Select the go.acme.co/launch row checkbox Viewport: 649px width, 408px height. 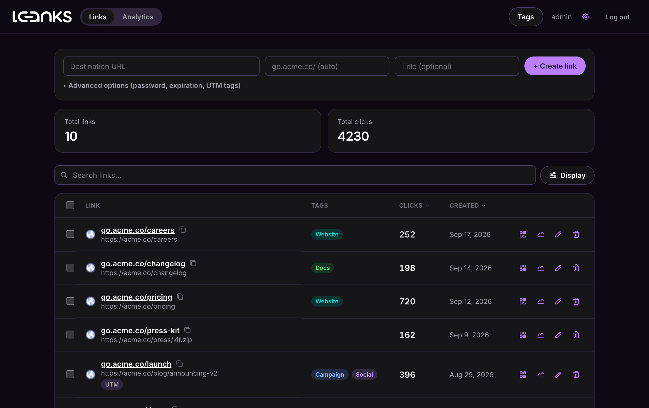[70, 374]
